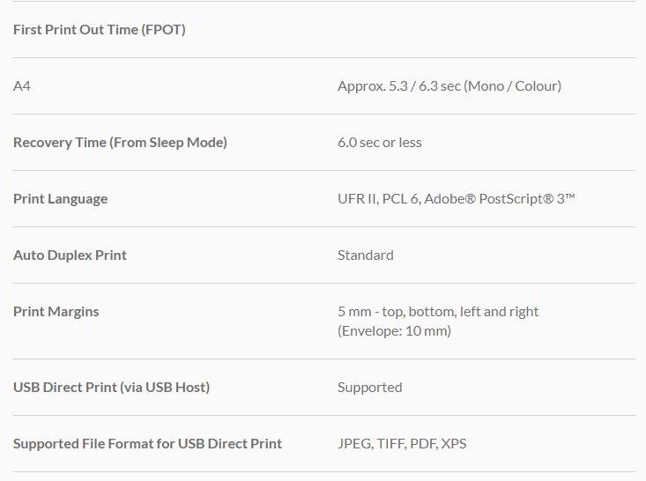Click the First Print Out Time (FPOT) heading
646x481 pixels.
[99, 30]
